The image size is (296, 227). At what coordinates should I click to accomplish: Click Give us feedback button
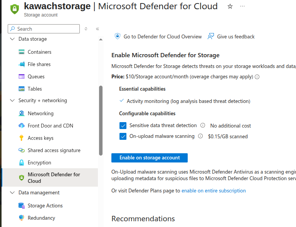tap(231, 36)
